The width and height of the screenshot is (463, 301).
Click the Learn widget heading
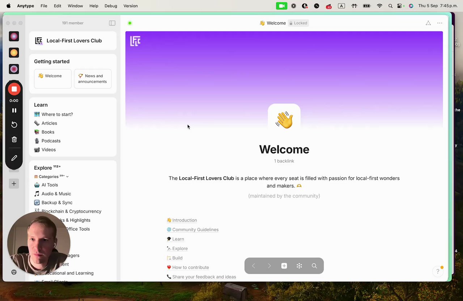coord(41,105)
